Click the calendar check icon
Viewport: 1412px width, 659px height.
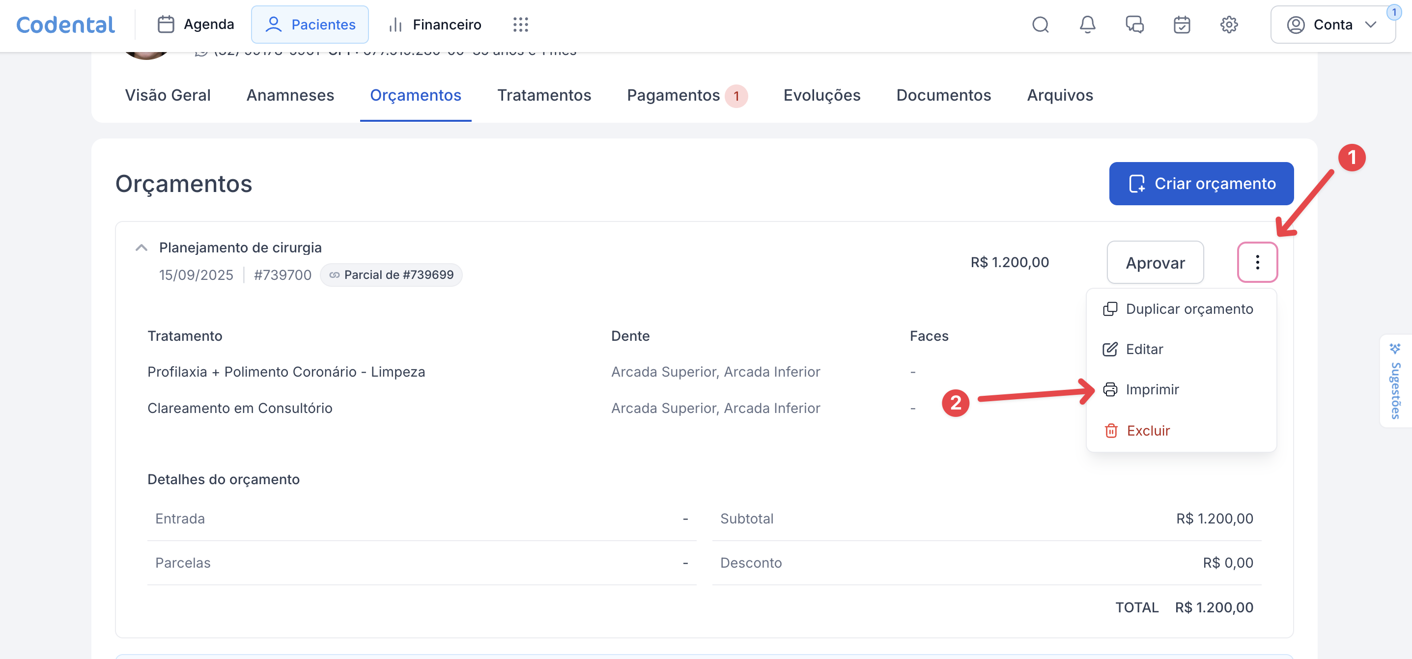tap(1181, 25)
